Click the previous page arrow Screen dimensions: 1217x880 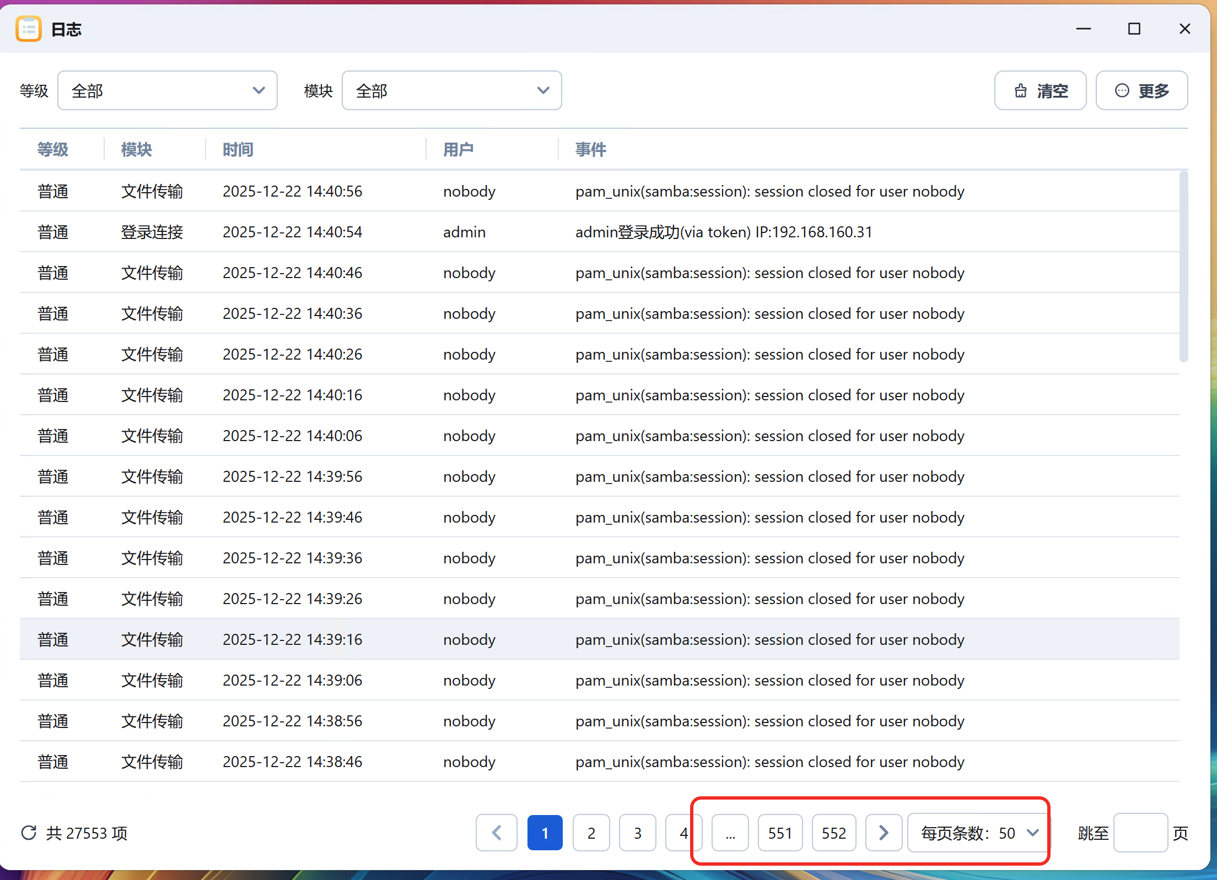click(x=496, y=833)
